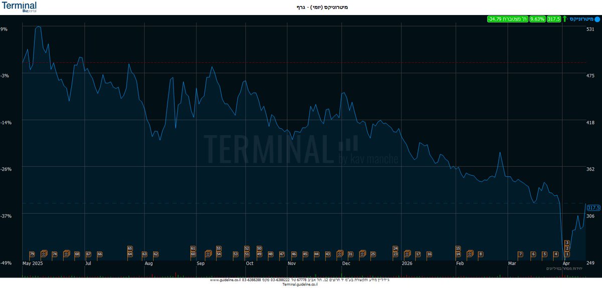Open event flag 63
Screen dimensions: 602x289
coord(144,254)
